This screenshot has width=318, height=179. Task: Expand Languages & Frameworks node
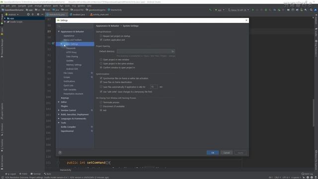point(59,118)
